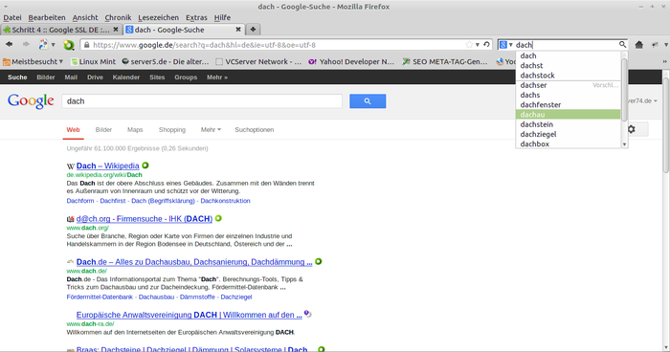The width and height of the screenshot is (670, 352).
Task: Open server5.de bookmark
Action: (x=166, y=61)
